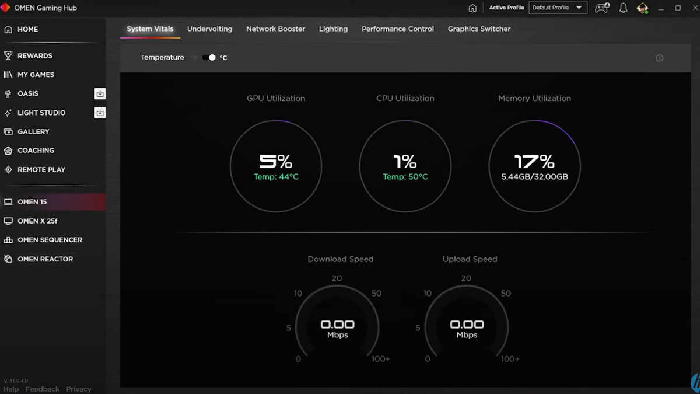Switch to the System Vitals tab
Image resolution: width=700 pixels, height=394 pixels.
click(150, 29)
